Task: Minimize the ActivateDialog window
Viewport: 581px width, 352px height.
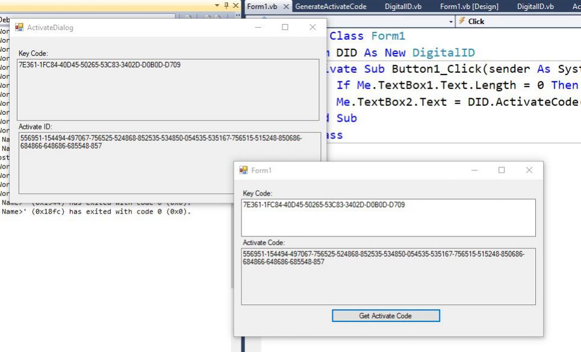Action: [258, 28]
